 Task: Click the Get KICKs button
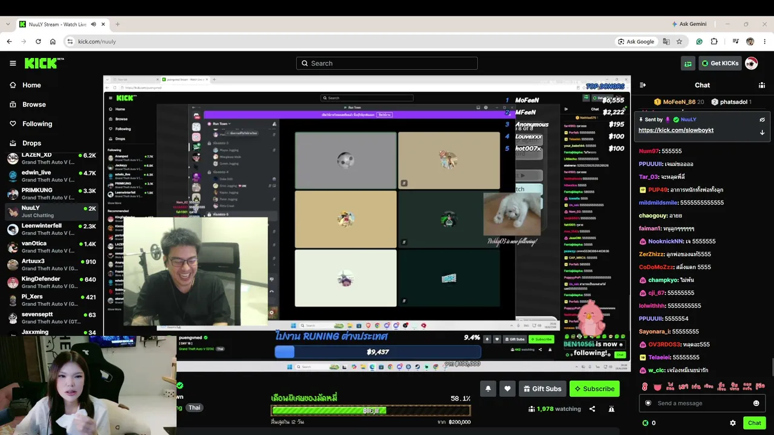click(x=720, y=63)
